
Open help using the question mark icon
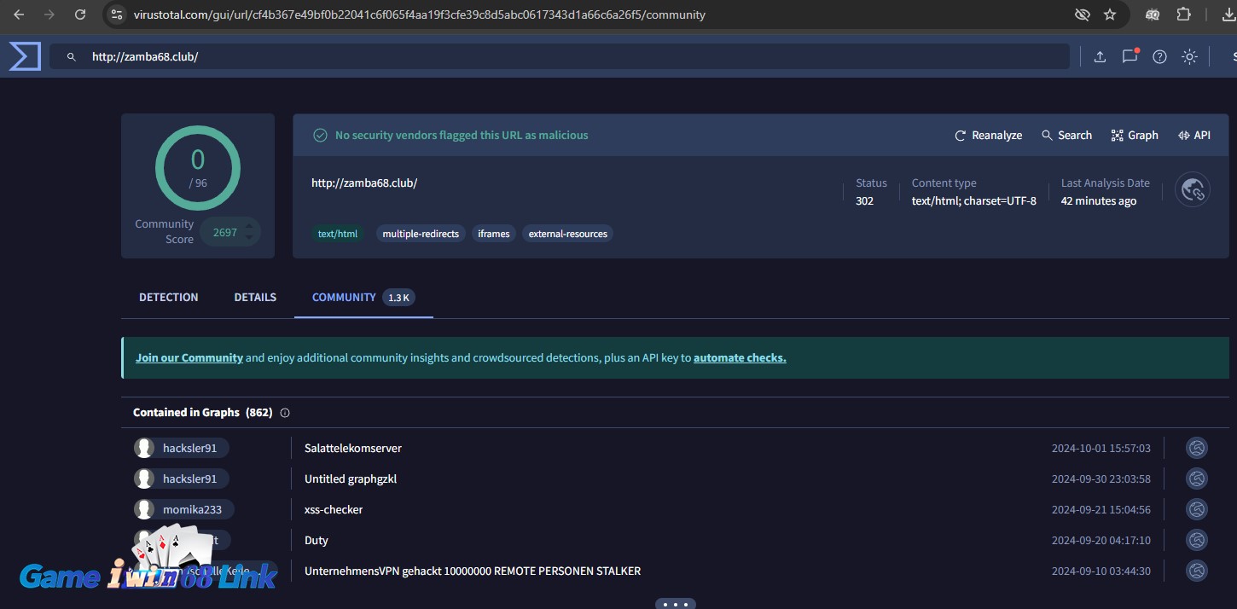[1159, 56]
